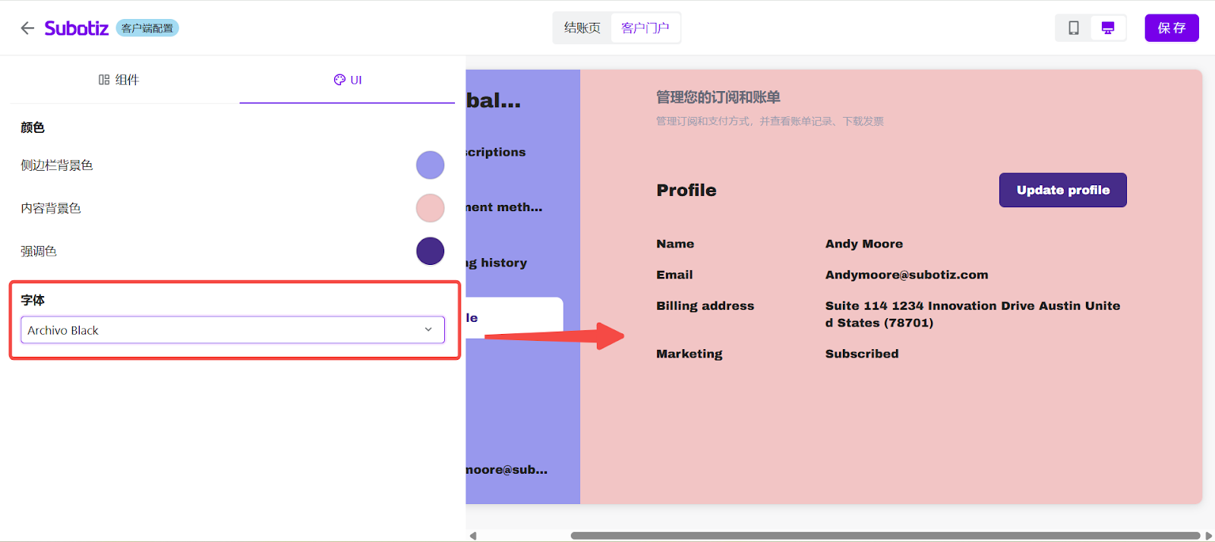Click the 保存 save button
Image resolution: width=1215 pixels, height=542 pixels.
coord(1171,28)
